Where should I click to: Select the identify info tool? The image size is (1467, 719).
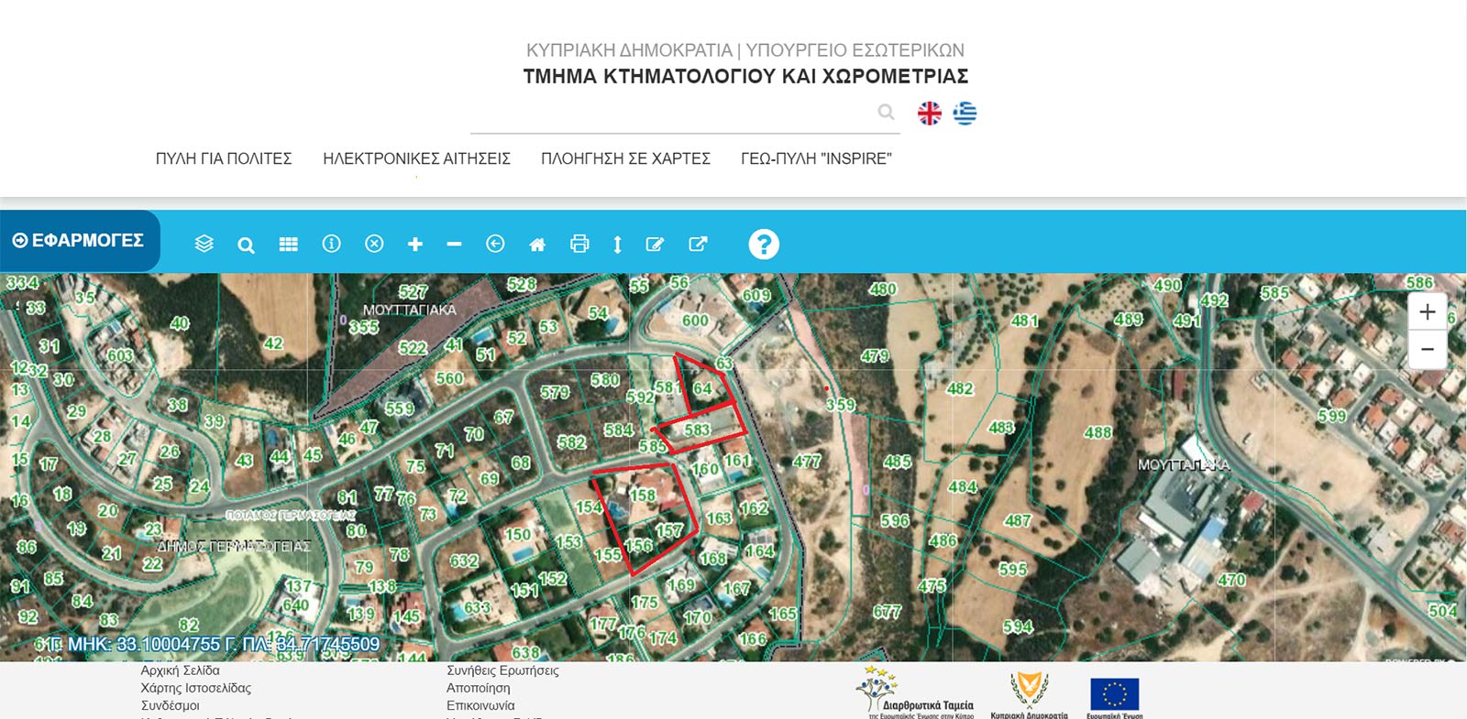(x=331, y=244)
